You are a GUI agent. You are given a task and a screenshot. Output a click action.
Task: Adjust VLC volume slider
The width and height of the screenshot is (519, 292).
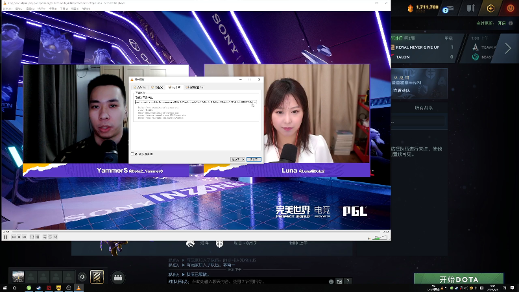click(x=380, y=237)
